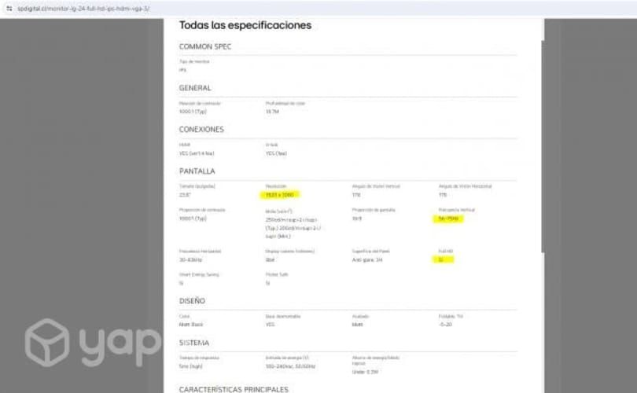The width and height of the screenshot is (637, 393).
Task: Click the CONEXIONES section header
Action: (201, 130)
